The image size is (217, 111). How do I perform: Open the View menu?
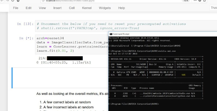coord(42,8)
